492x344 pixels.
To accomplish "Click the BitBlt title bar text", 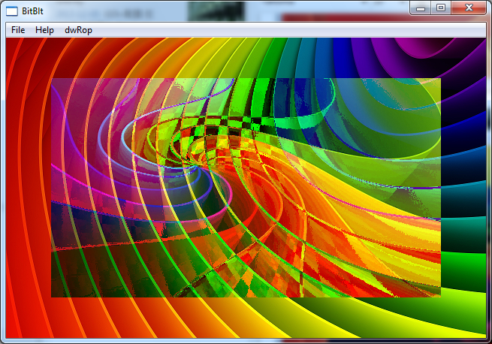I will (x=32, y=11).
